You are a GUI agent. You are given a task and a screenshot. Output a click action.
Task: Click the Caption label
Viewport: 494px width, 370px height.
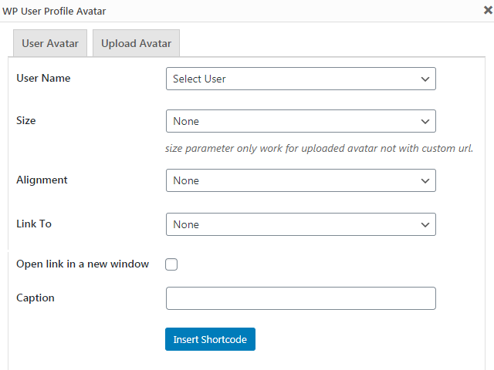point(36,298)
